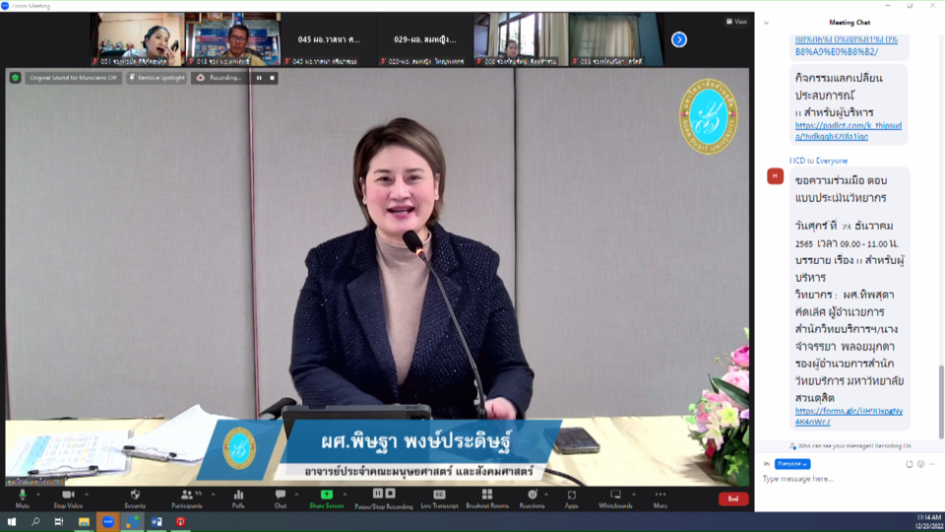
Task: Open chat more options ellipsis
Action: (932, 464)
